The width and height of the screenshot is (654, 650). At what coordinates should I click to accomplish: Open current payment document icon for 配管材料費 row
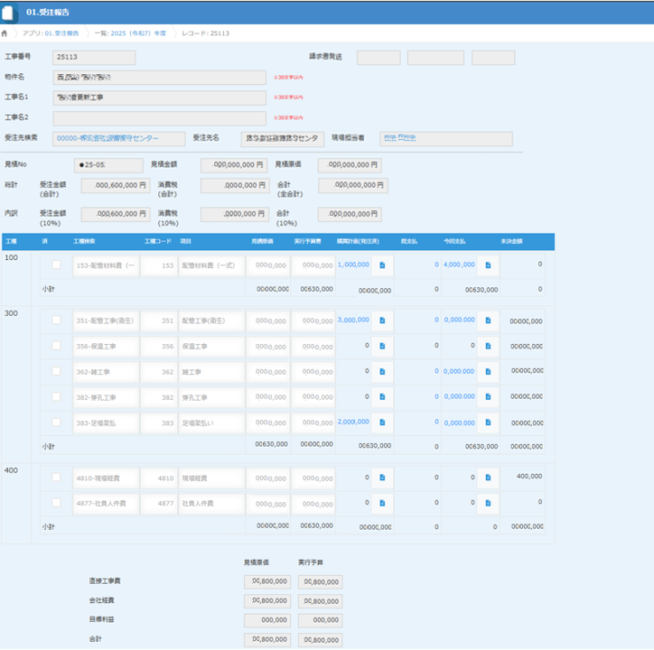tap(488, 265)
